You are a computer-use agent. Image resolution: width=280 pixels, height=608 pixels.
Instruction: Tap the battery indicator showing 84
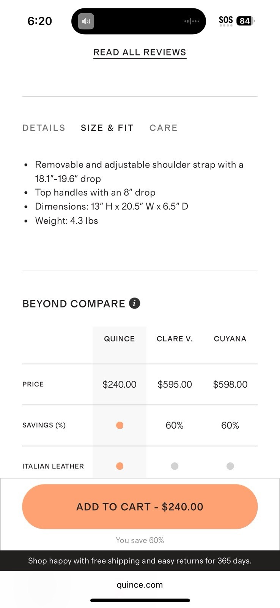pyautogui.click(x=245, y=21)
